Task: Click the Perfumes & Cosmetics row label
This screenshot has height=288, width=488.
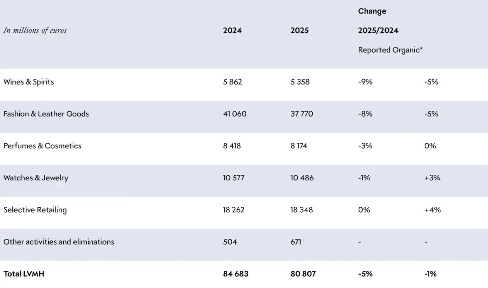Action: [42, 146]
